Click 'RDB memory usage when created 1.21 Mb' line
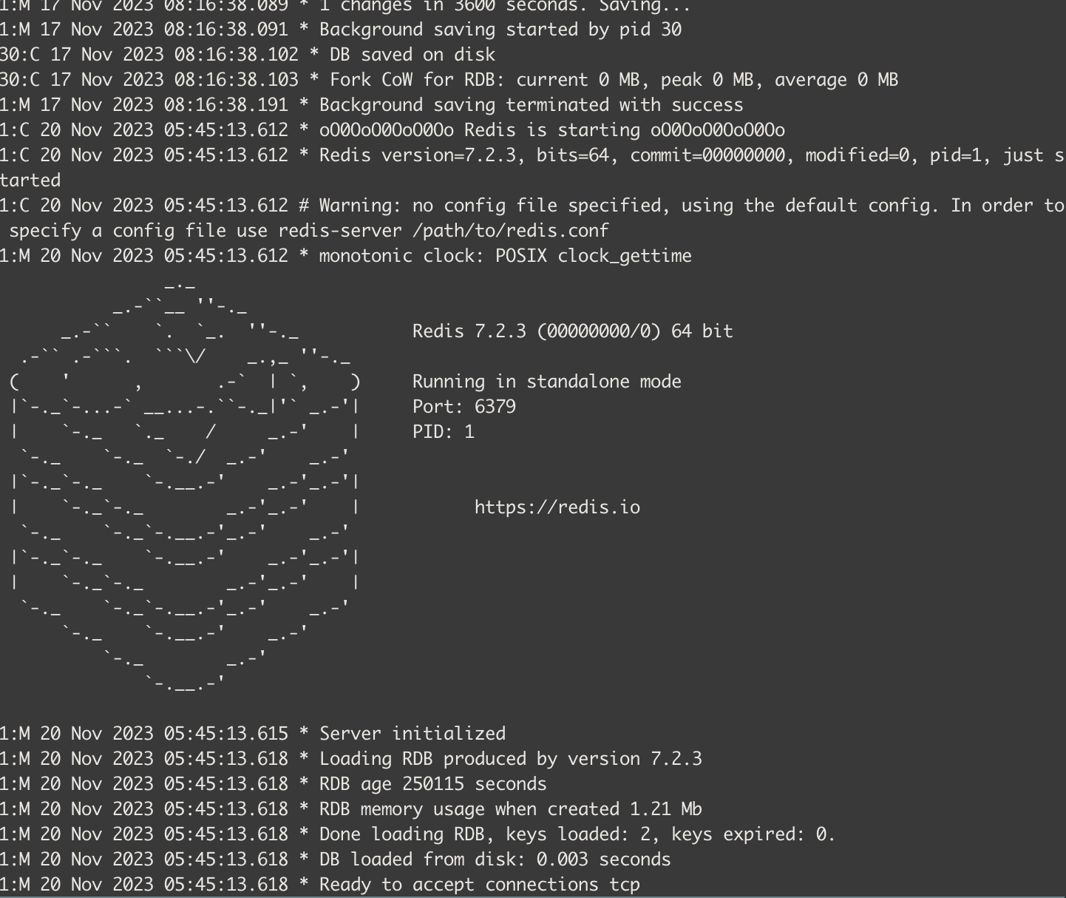The image size is (1066, 898). [351, 809]
